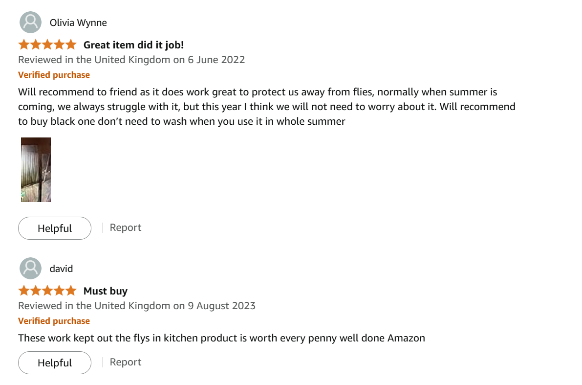
Task: Click the 'Reviewed in the United Kingdom on 9 August 2023' line
Action: coord(137,306)
